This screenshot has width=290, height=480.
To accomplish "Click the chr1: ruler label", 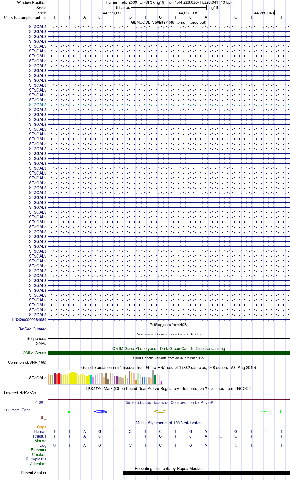I will coord(42,13).
